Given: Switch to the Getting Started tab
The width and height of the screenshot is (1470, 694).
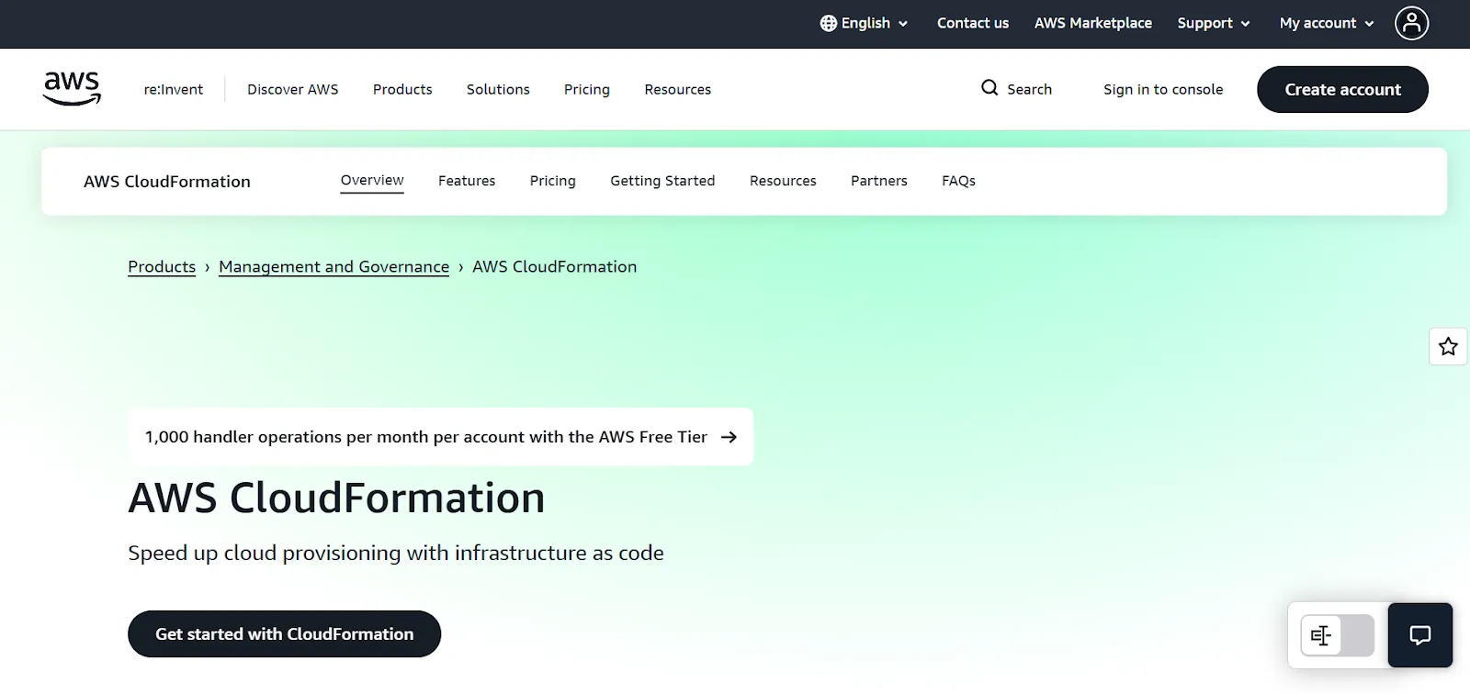Looking at the screenshot, I should click(x=662, y=181).
